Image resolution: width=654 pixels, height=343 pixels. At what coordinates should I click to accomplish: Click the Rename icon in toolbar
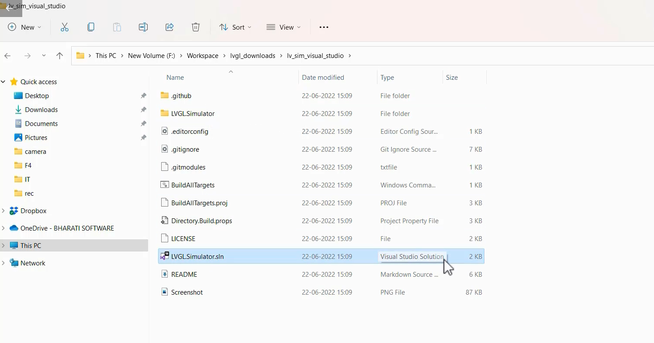tap(143, 27)
